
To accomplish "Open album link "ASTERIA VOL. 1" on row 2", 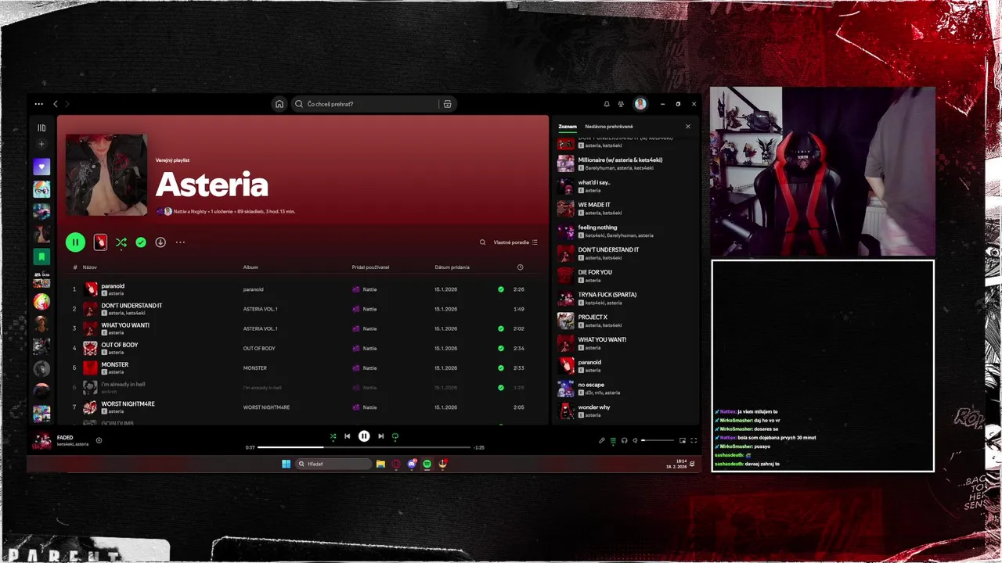I will coord(260,309).
